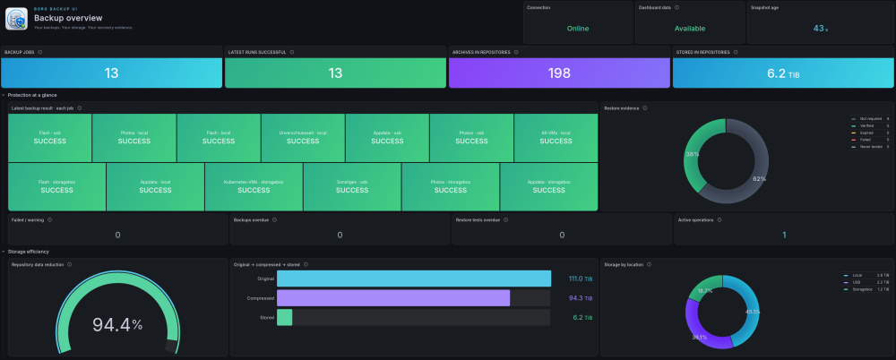Click the Flash - storagebox SUCCESS tile
The image size is (896, 360).
point(57,187)
